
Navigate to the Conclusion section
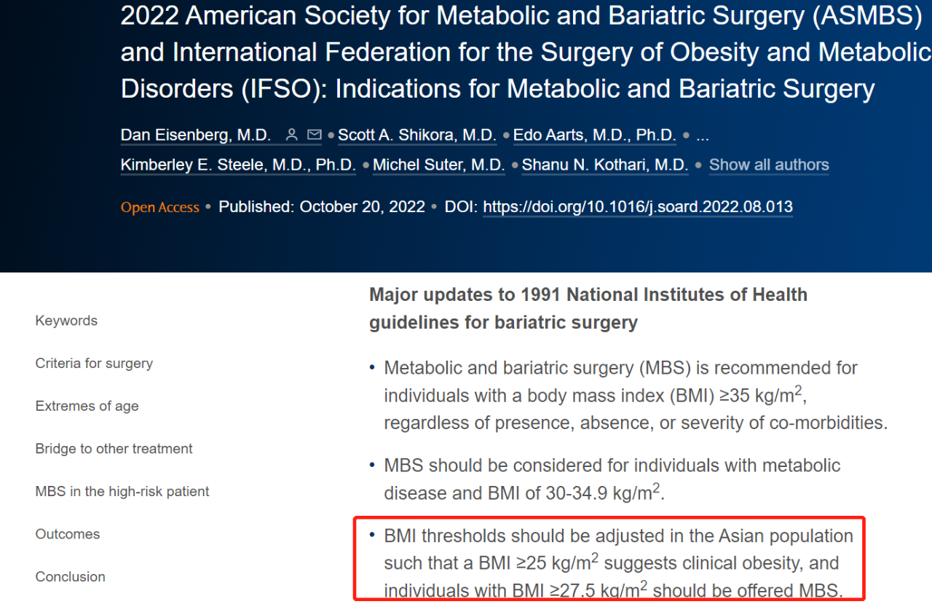(71, 577)
